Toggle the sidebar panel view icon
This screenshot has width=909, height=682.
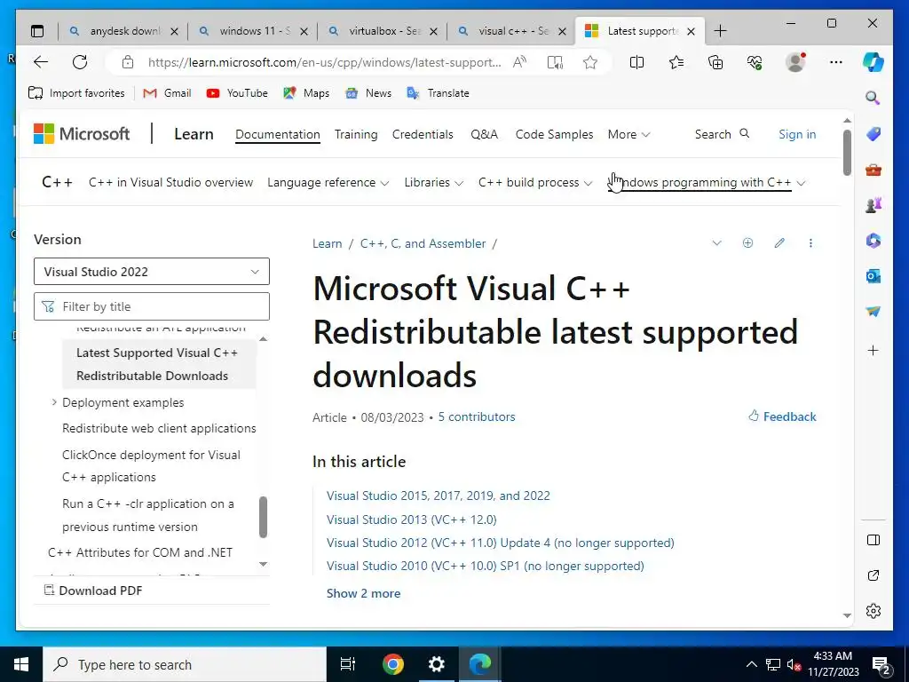pyautogui.click(x=873, y=540)
